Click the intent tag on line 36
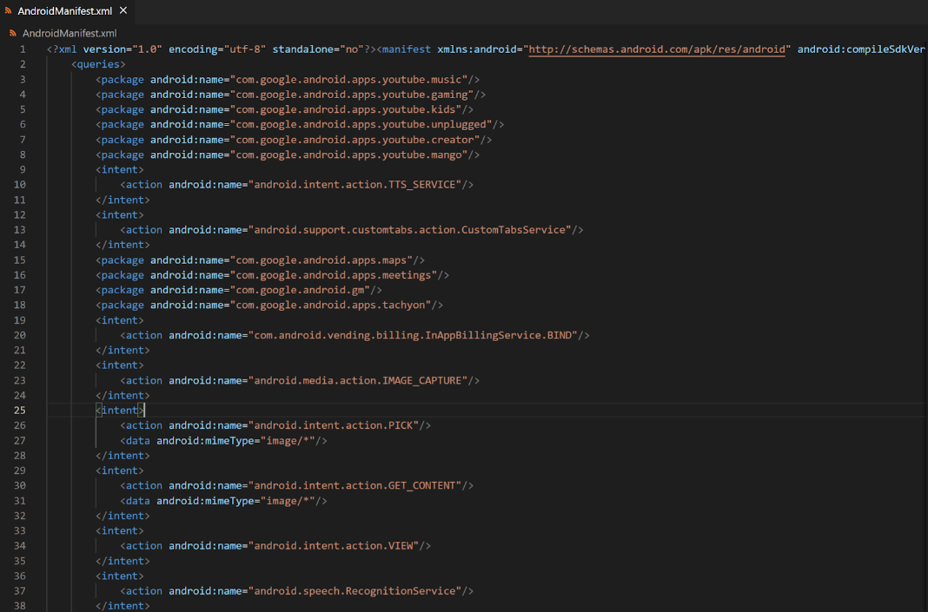This screenshot has height=612, width=928. (119, 576)
